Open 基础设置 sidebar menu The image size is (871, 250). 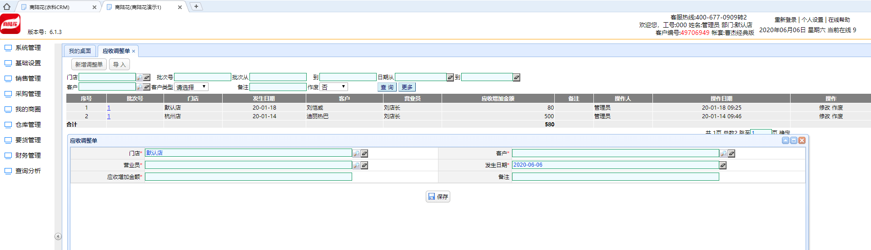28,63
